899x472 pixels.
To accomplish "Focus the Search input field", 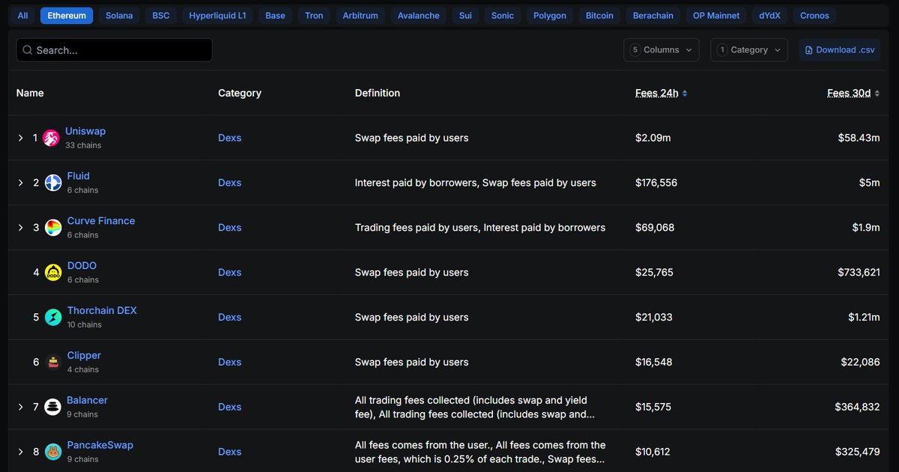I will (115, 50).
